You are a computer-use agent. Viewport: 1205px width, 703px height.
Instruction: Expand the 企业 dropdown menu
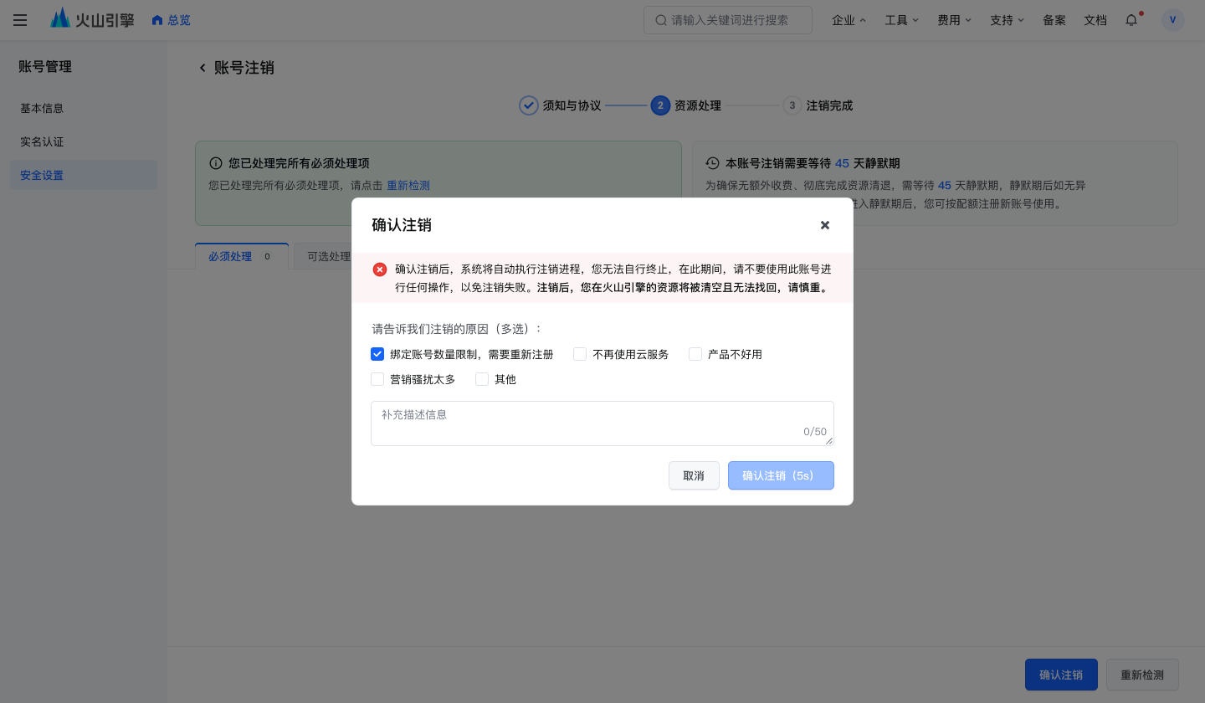849,20
